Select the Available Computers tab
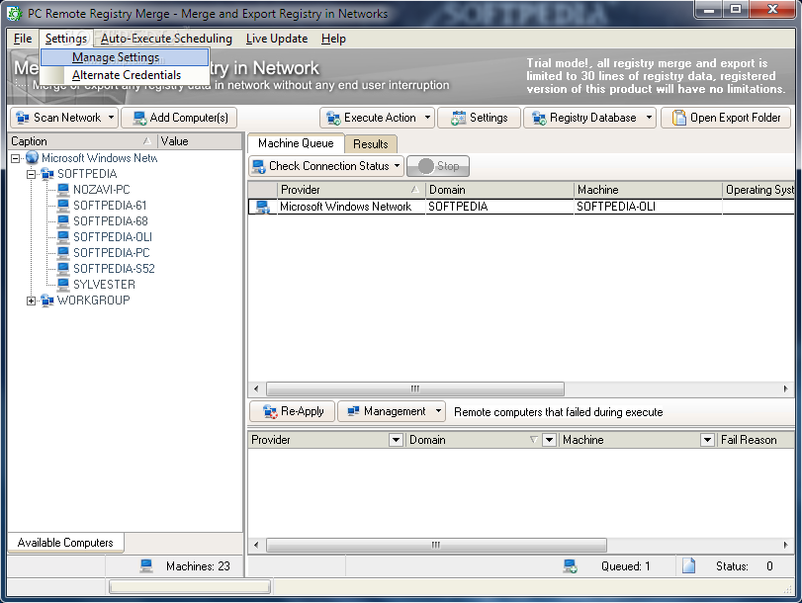This screenshot has height=603, width=802. pos(65,543)
